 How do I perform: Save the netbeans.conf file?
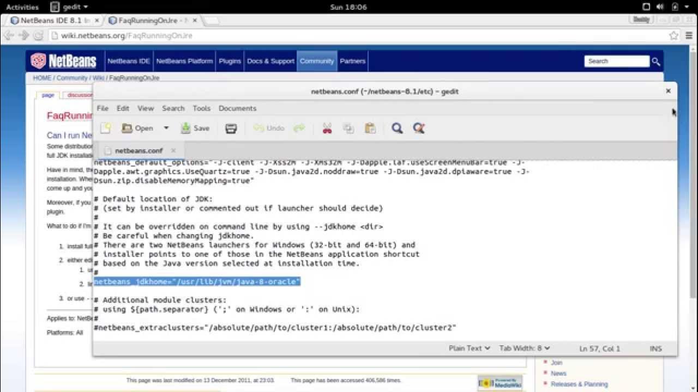point(195,128)
